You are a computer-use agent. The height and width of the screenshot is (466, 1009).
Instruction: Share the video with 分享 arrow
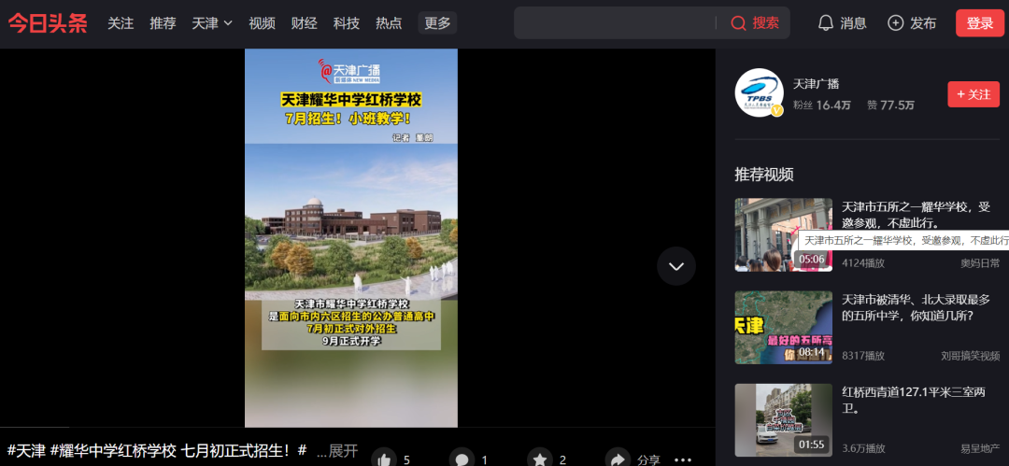[618, 459]
